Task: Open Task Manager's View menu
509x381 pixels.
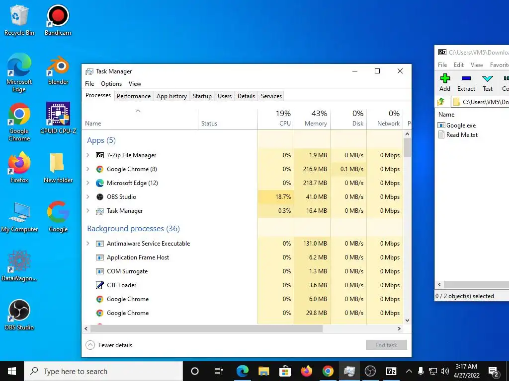Action: 135,83
